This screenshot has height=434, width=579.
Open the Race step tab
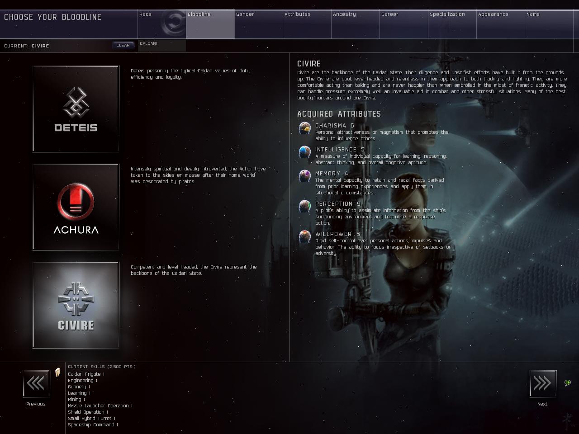click(161, 24)
